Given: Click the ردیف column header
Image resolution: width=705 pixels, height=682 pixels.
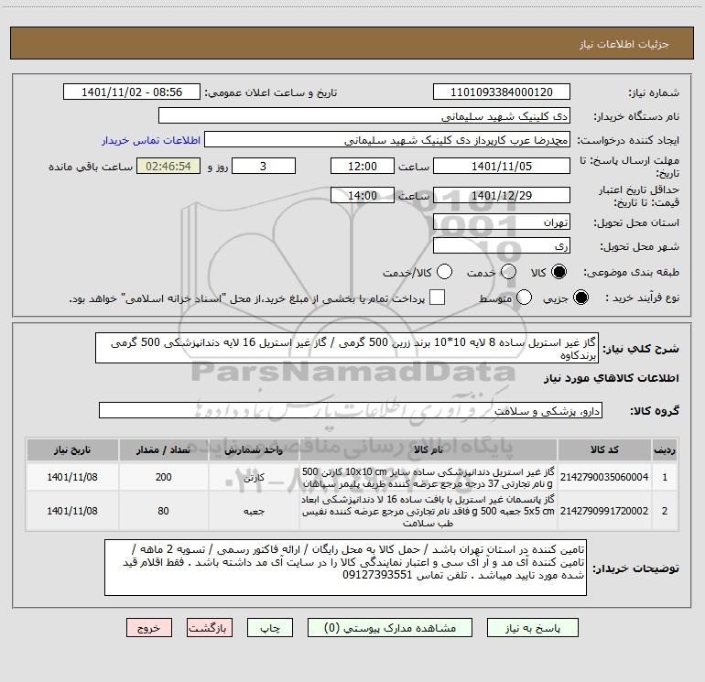Looking at the screenshot, I should [665, 449].
